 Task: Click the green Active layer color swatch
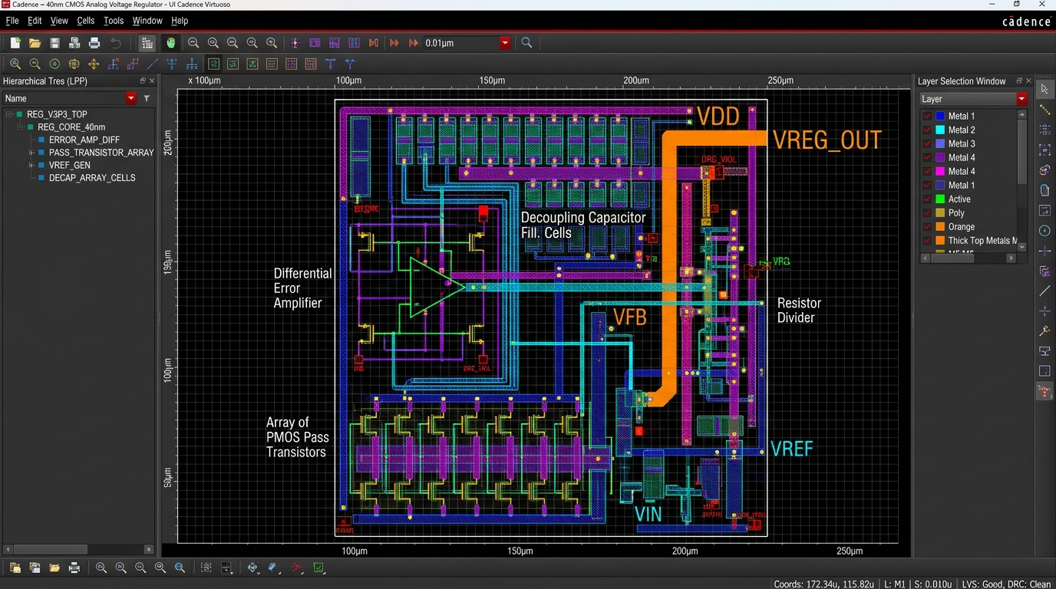pyautogui.click(x=940, y=199)
